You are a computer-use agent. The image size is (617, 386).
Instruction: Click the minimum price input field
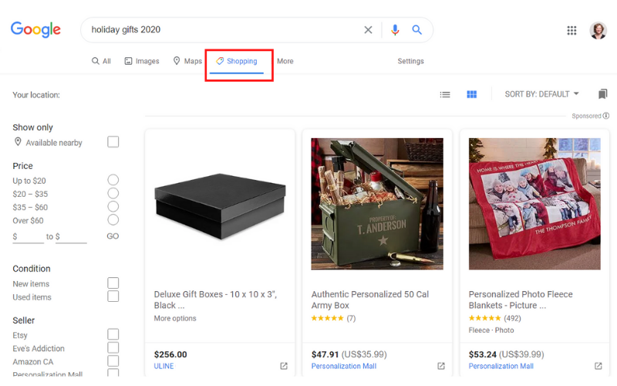(x=31, y=236)
